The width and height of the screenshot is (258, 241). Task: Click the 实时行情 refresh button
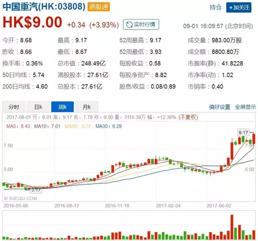(141, 25)
